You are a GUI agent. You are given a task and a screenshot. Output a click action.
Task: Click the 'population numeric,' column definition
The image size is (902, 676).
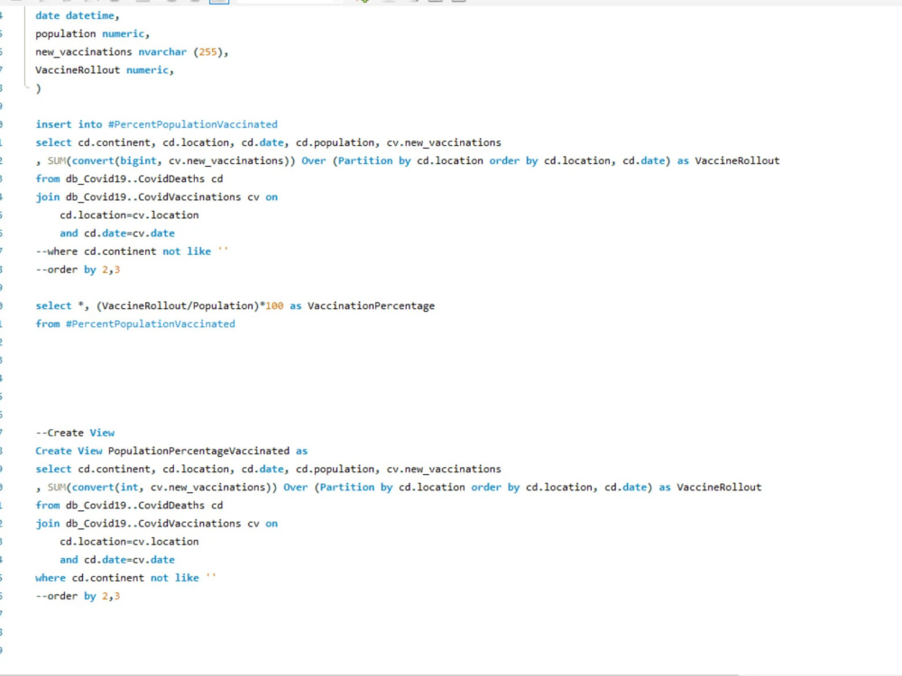pyautogui.click(x=92, y=34)
